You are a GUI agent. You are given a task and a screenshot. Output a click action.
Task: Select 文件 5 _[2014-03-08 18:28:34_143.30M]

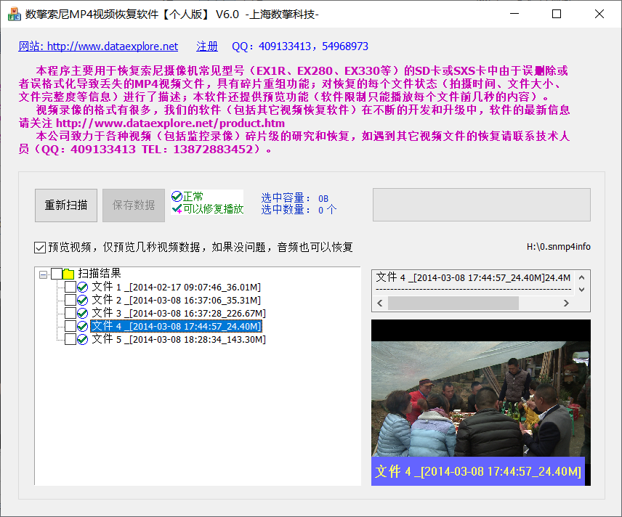point(179,339)
